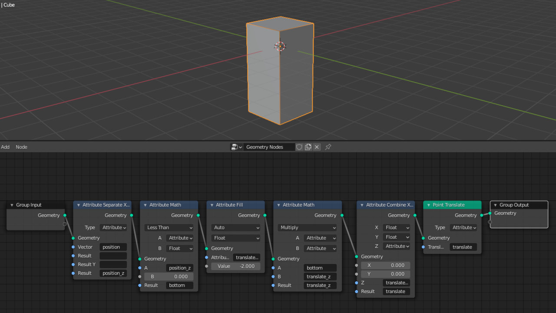556x313 pixels.
Task: Click Group Input's Geometry output socket
Action: pos(65,215)
